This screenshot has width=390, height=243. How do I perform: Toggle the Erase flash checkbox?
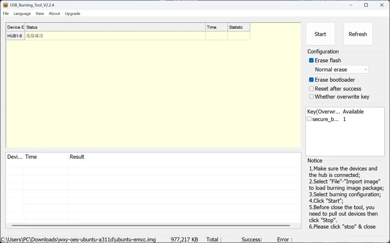click(311, 61)
